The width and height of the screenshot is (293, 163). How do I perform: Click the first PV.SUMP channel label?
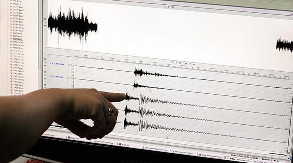(x=57, y=64)
